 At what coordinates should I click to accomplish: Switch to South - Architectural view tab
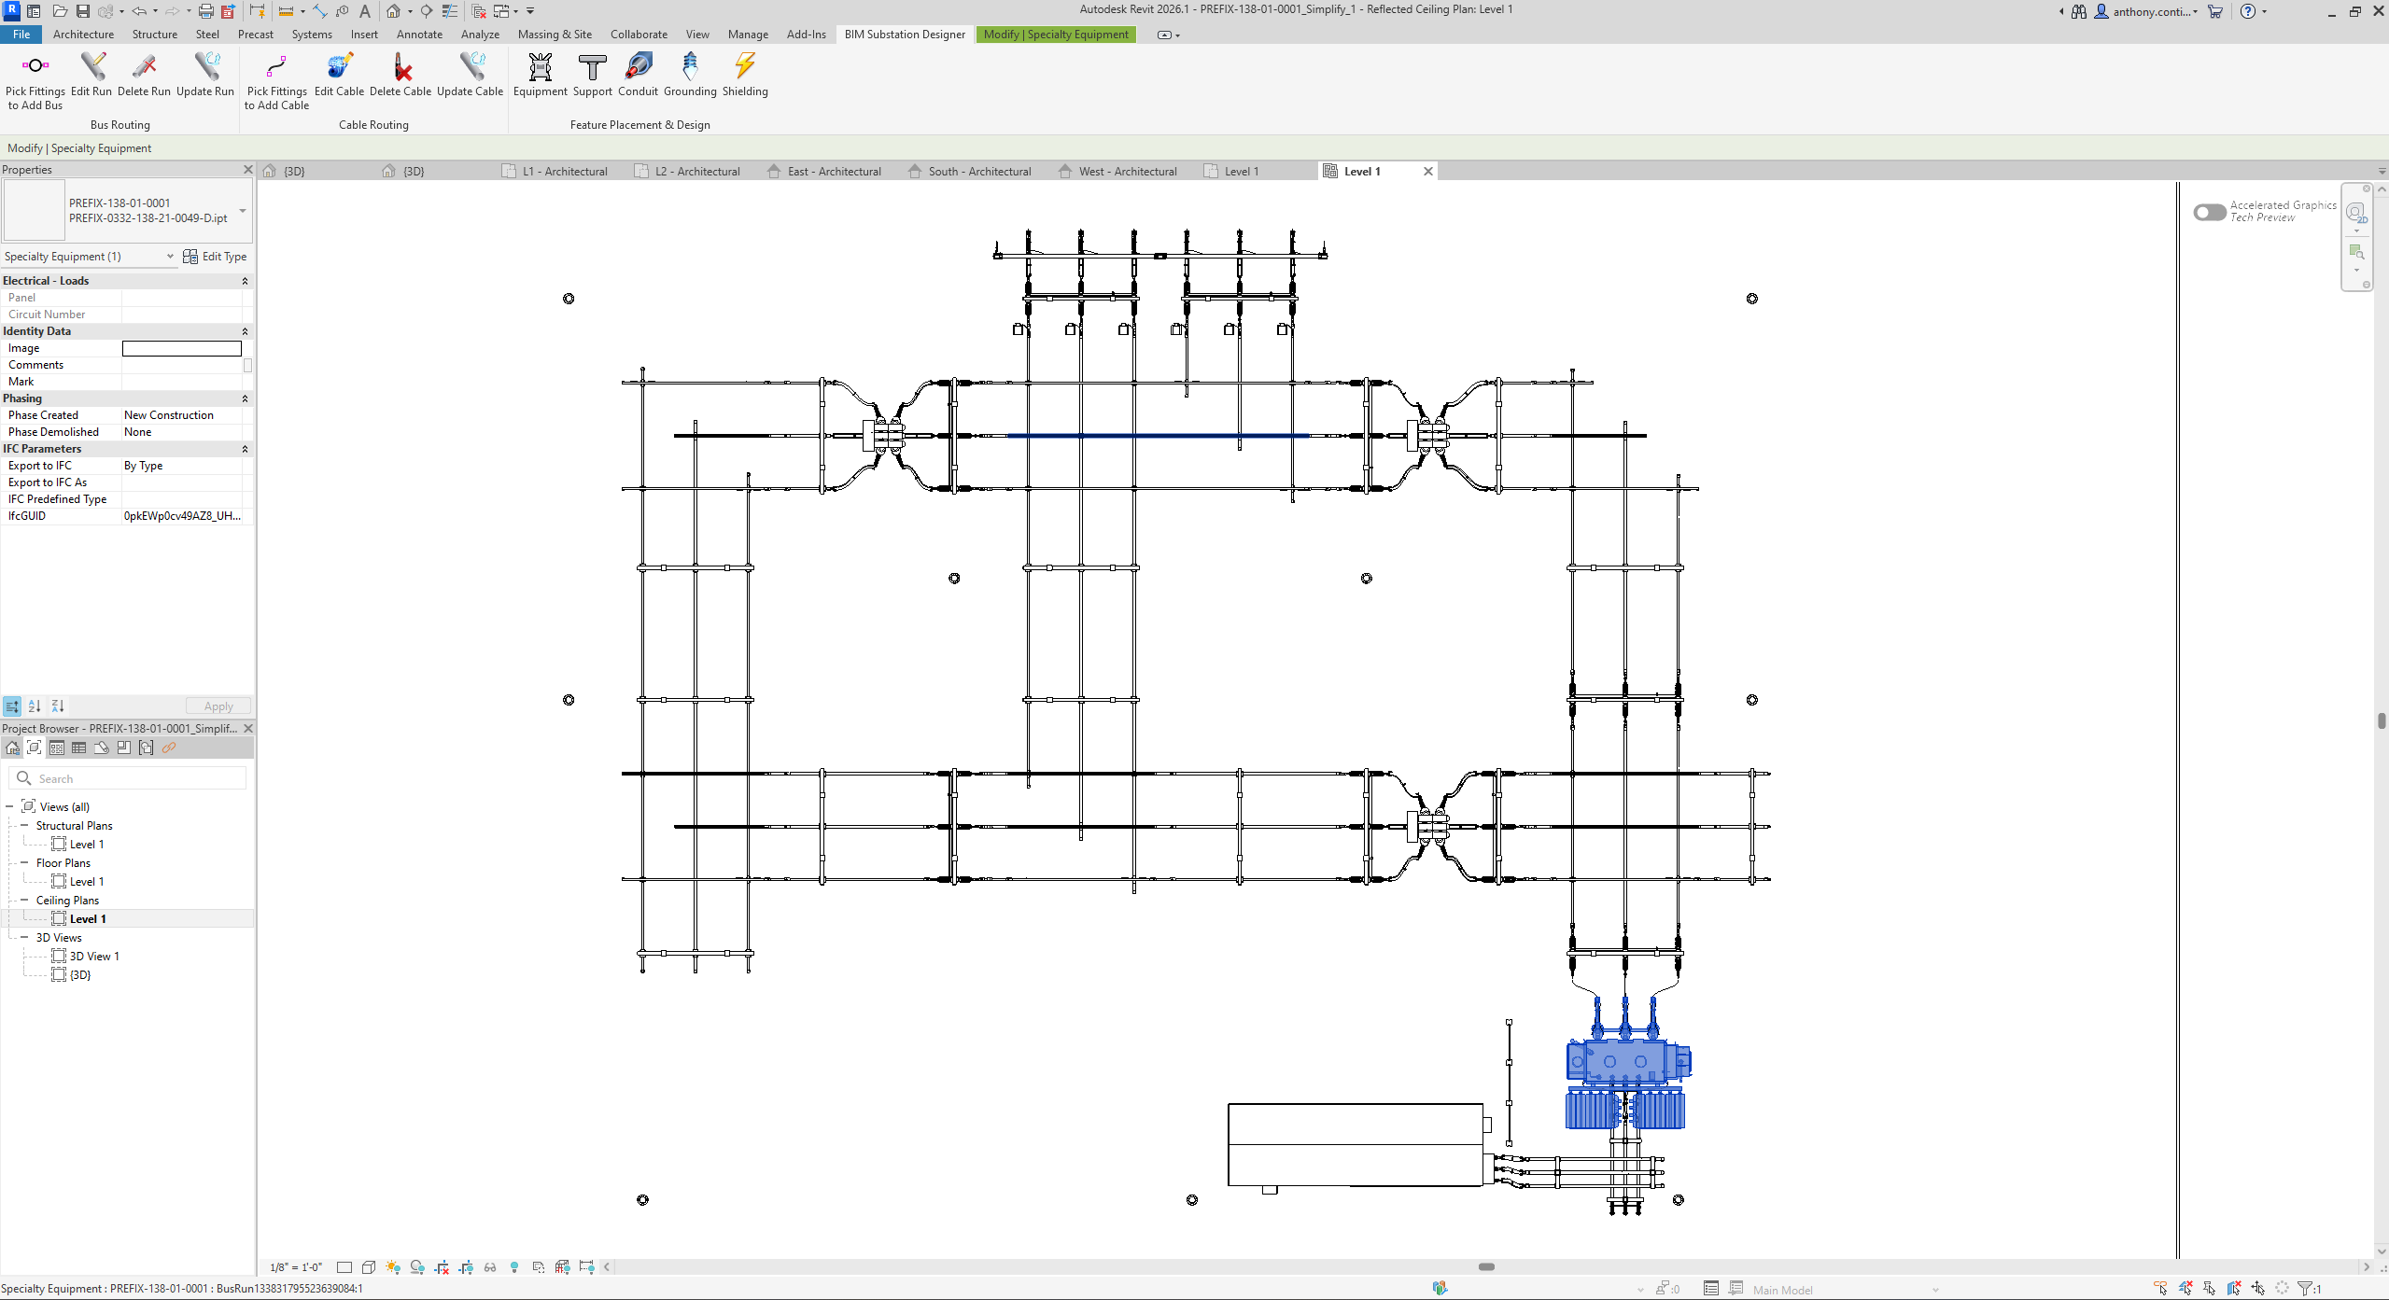978,172
